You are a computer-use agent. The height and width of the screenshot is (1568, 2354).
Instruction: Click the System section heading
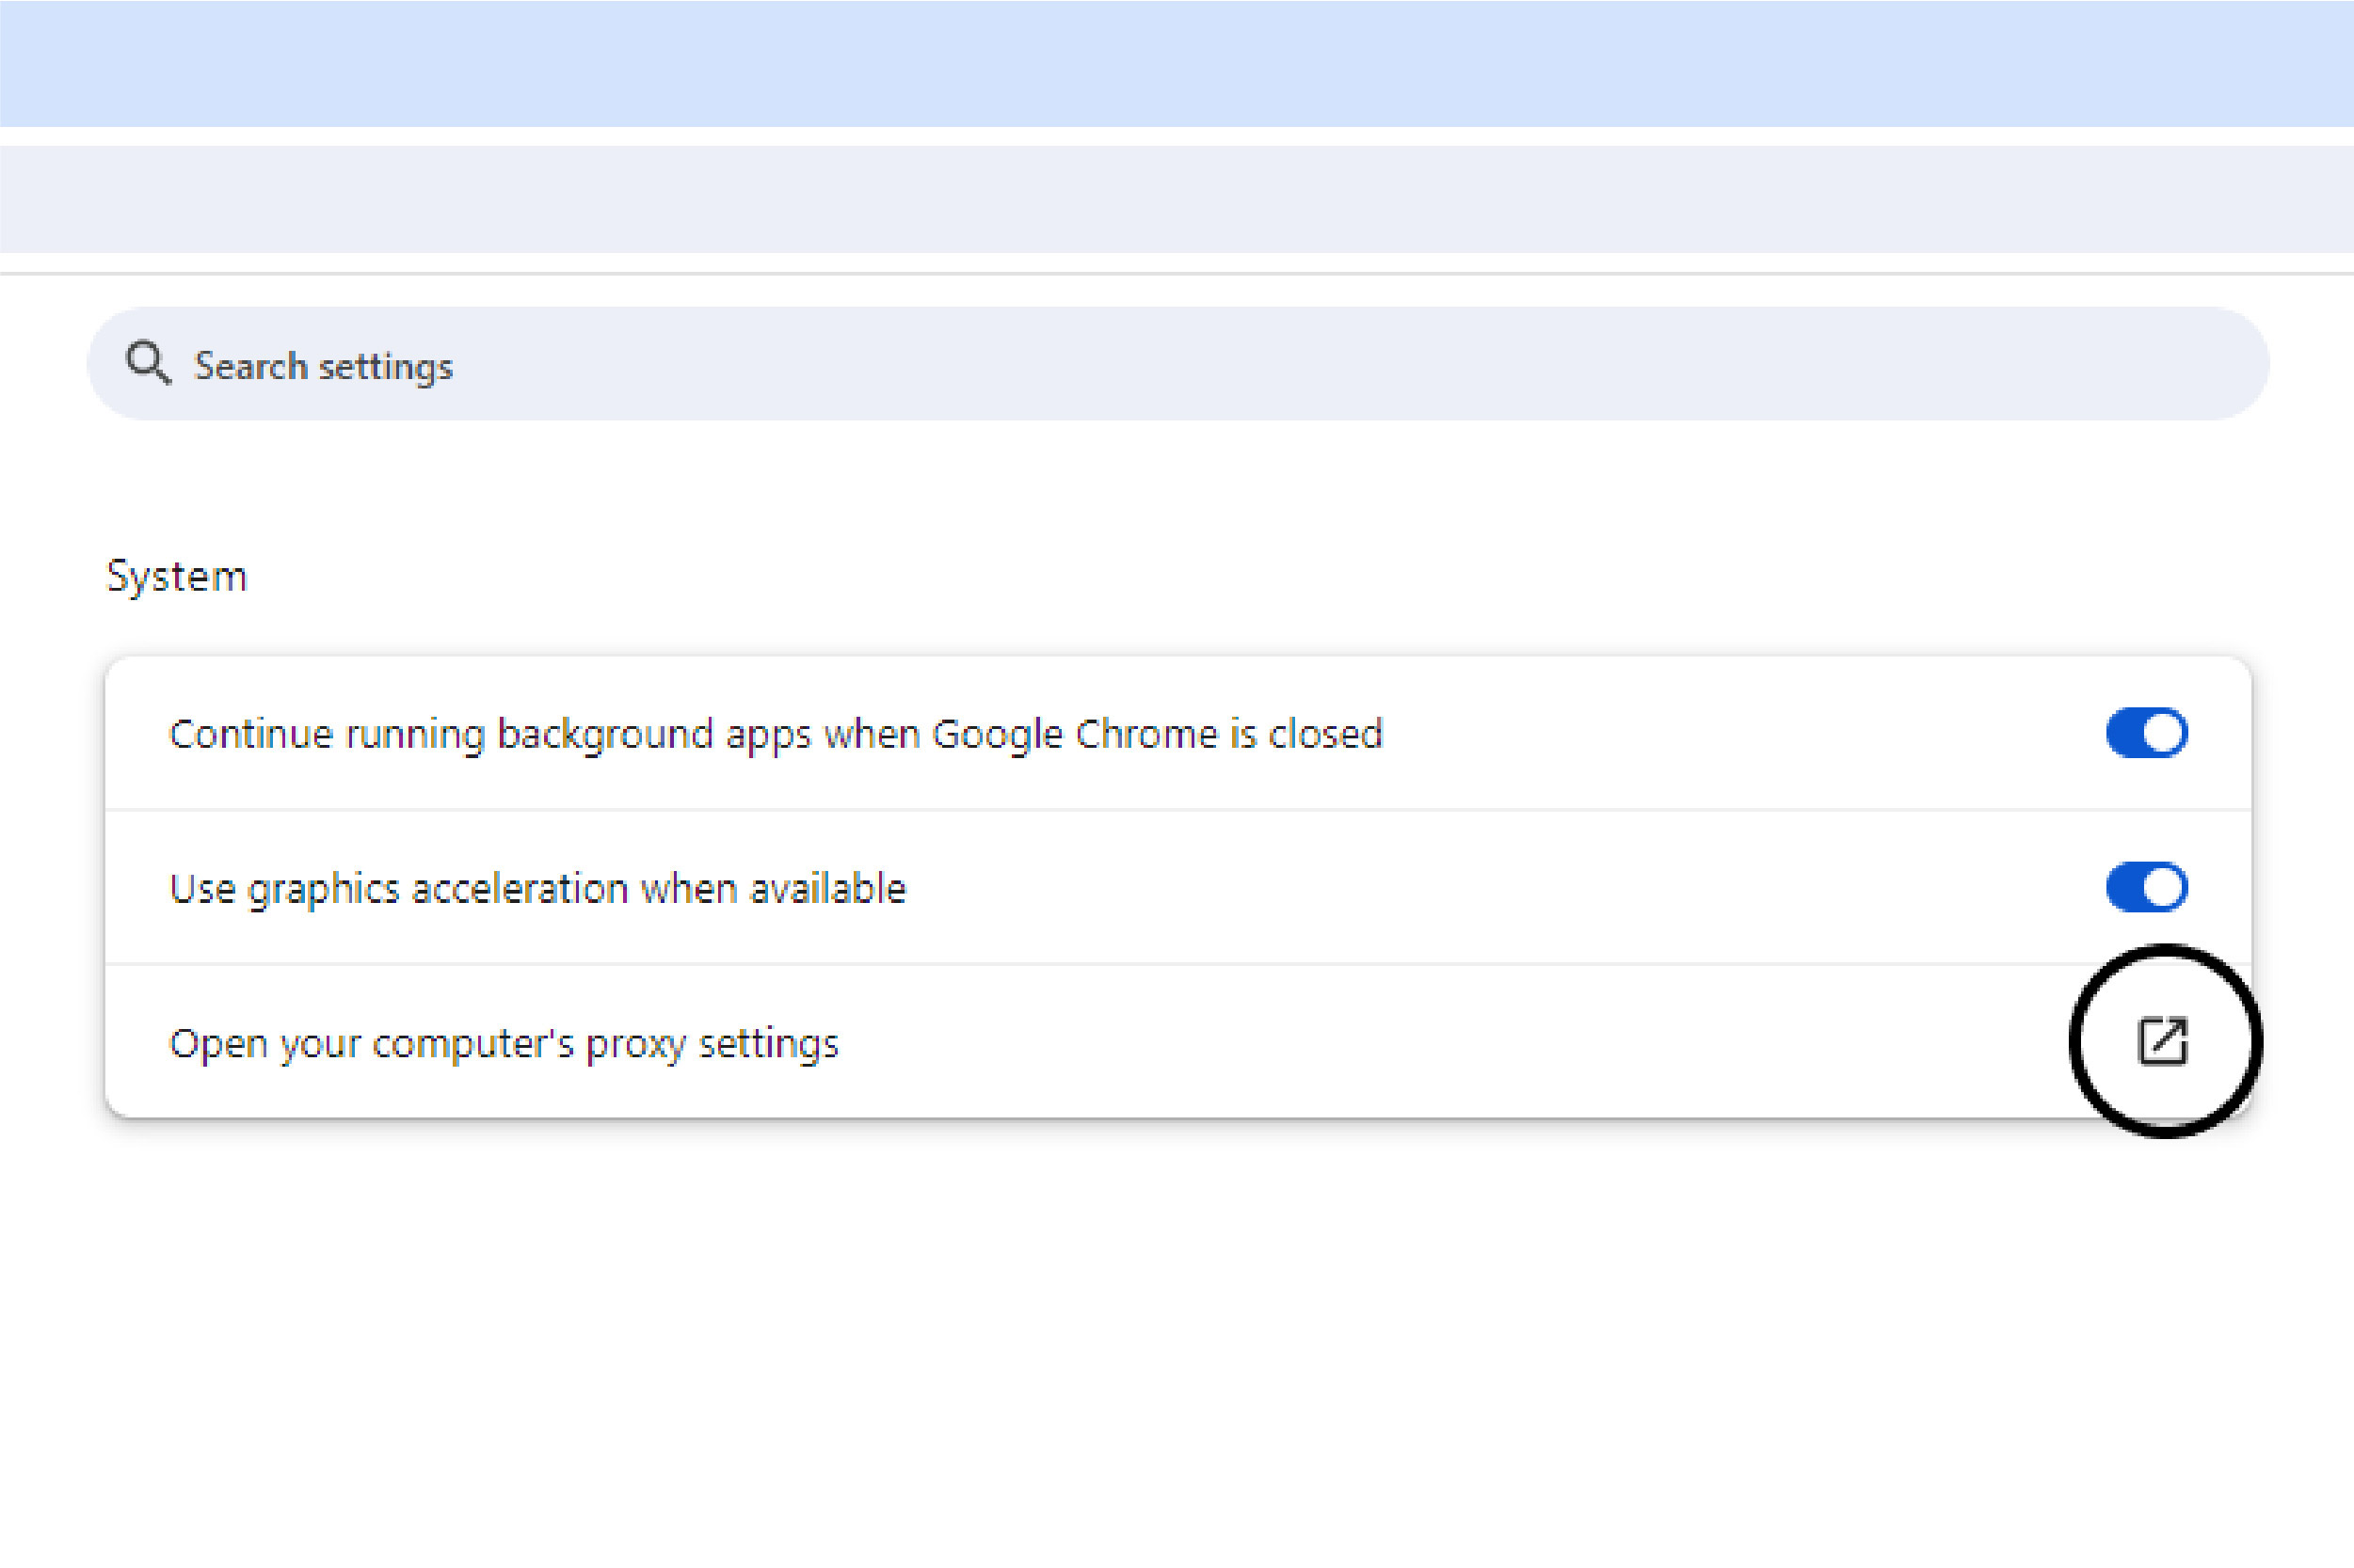(x=176, y=576)
